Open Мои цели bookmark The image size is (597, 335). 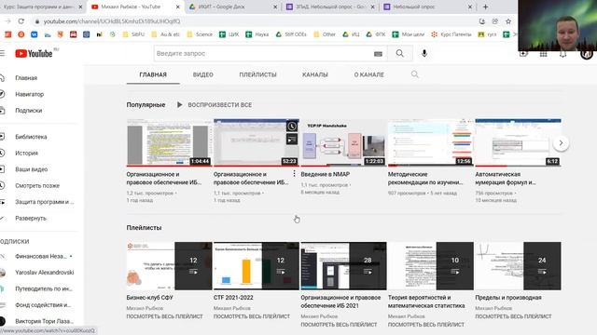409,34
